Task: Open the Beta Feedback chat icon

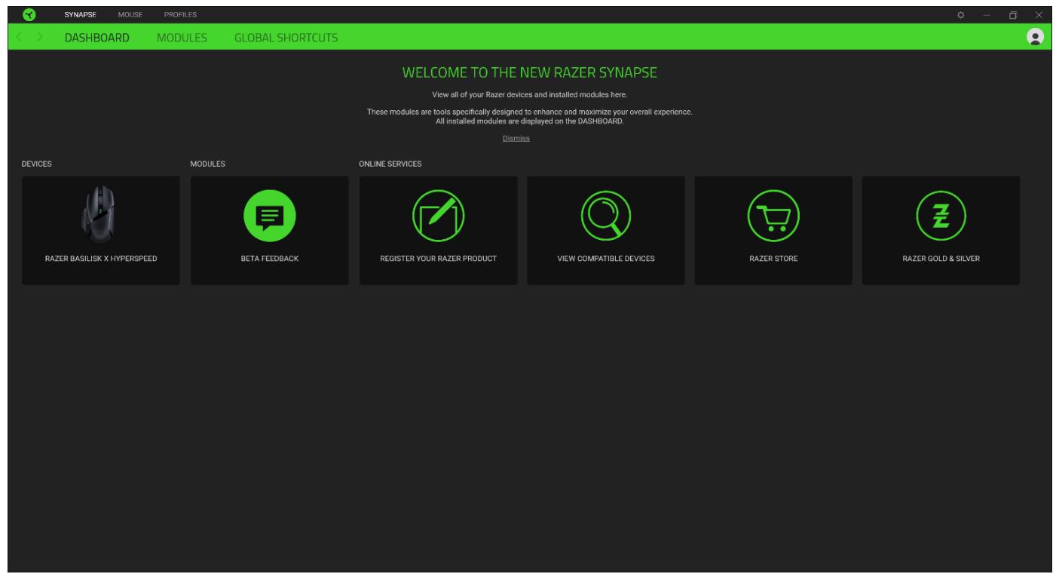Action: [269, 216]
